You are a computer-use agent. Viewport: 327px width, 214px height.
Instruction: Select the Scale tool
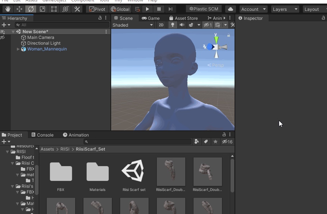click(42, 9)
